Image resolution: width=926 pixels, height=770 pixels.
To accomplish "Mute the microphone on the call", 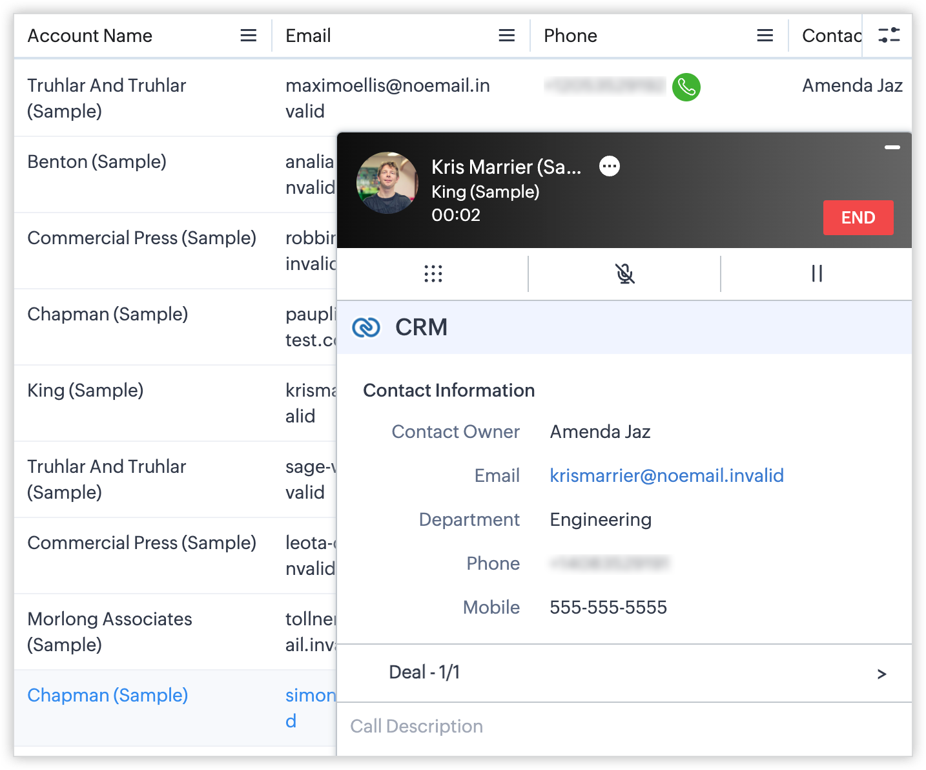I will tap(624, 274).
